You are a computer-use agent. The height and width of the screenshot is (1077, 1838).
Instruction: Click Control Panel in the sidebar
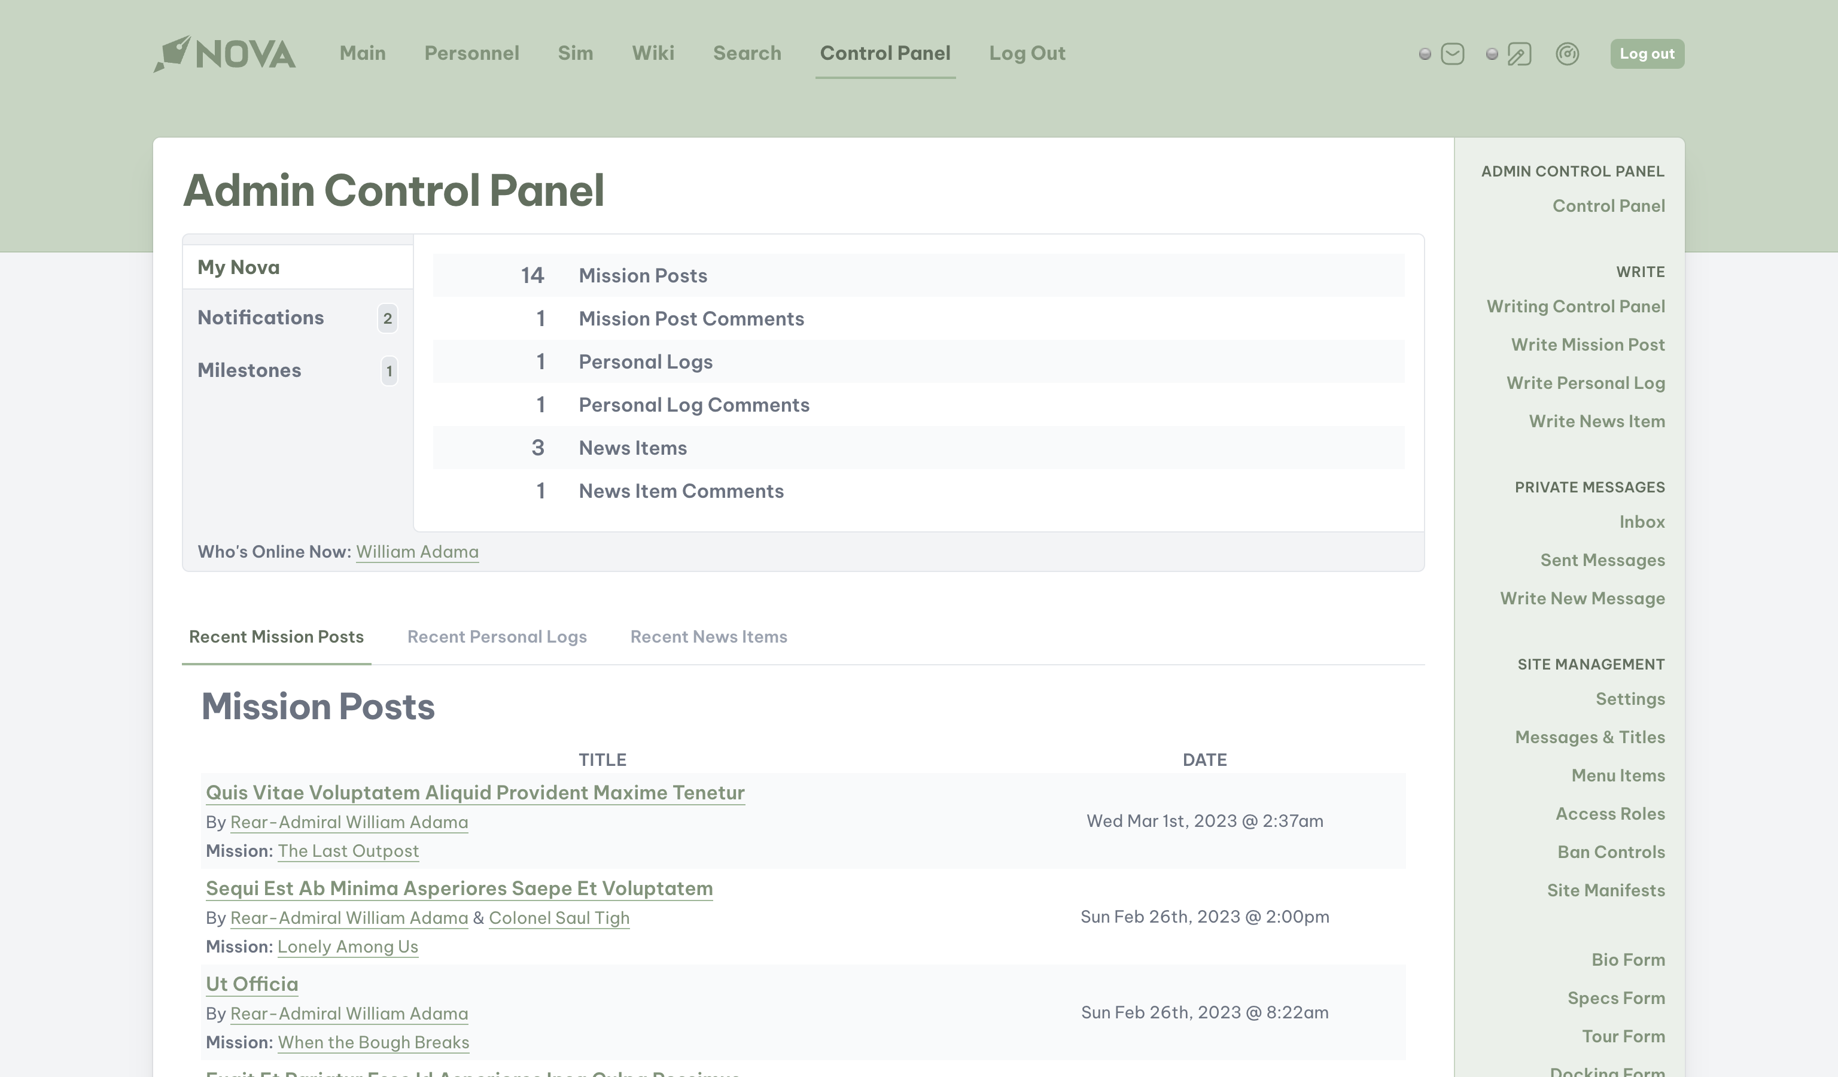pyautogui.click(x=1608, y=206)
